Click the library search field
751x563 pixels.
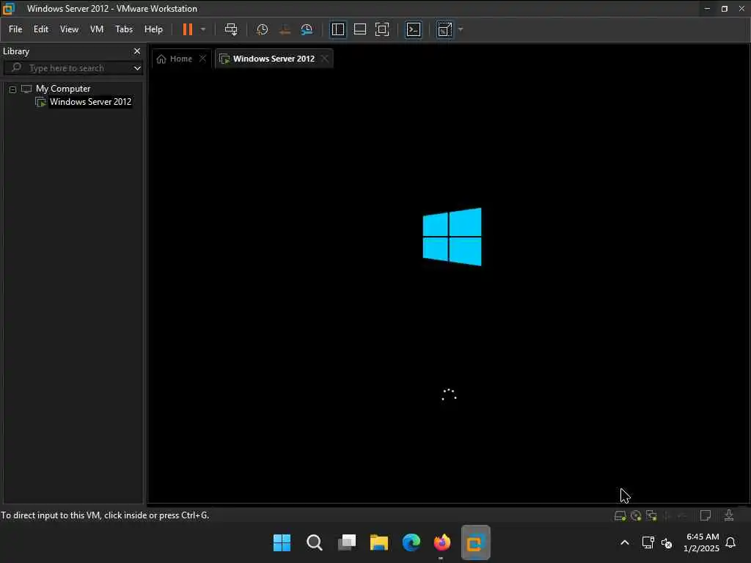coord(72,68)
